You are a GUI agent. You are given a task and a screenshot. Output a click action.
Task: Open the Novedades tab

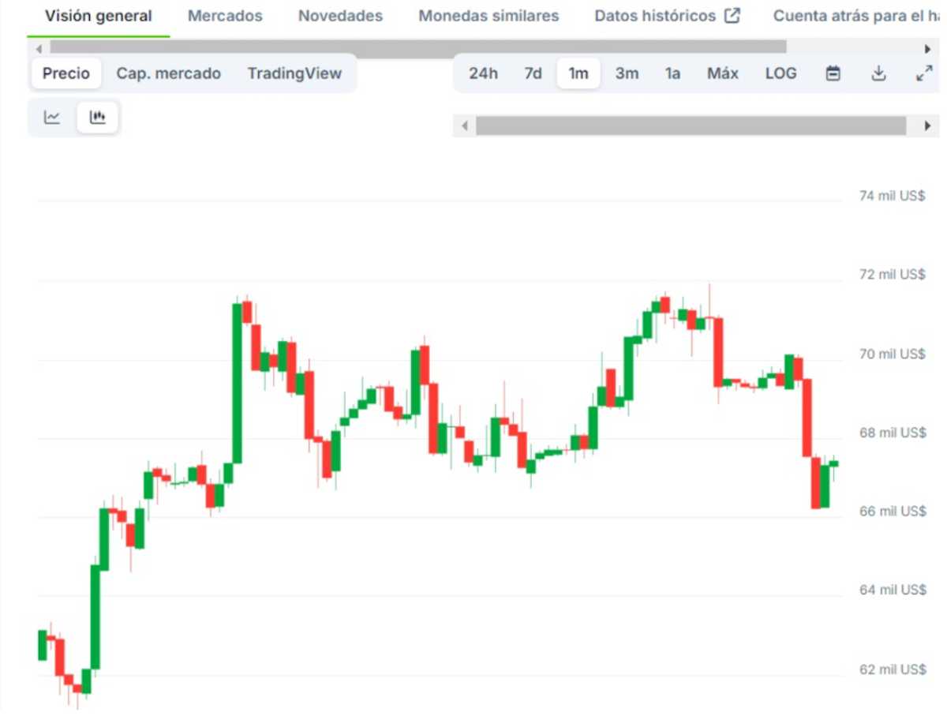[x=339, y=15]
